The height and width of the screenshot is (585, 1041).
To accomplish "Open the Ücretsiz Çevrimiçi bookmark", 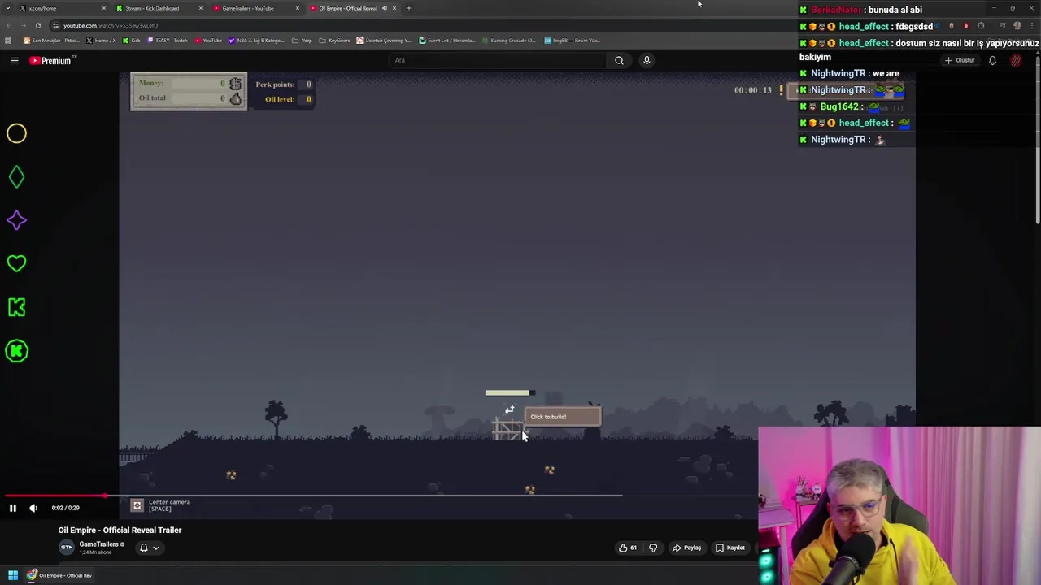I will click(384, 41).
